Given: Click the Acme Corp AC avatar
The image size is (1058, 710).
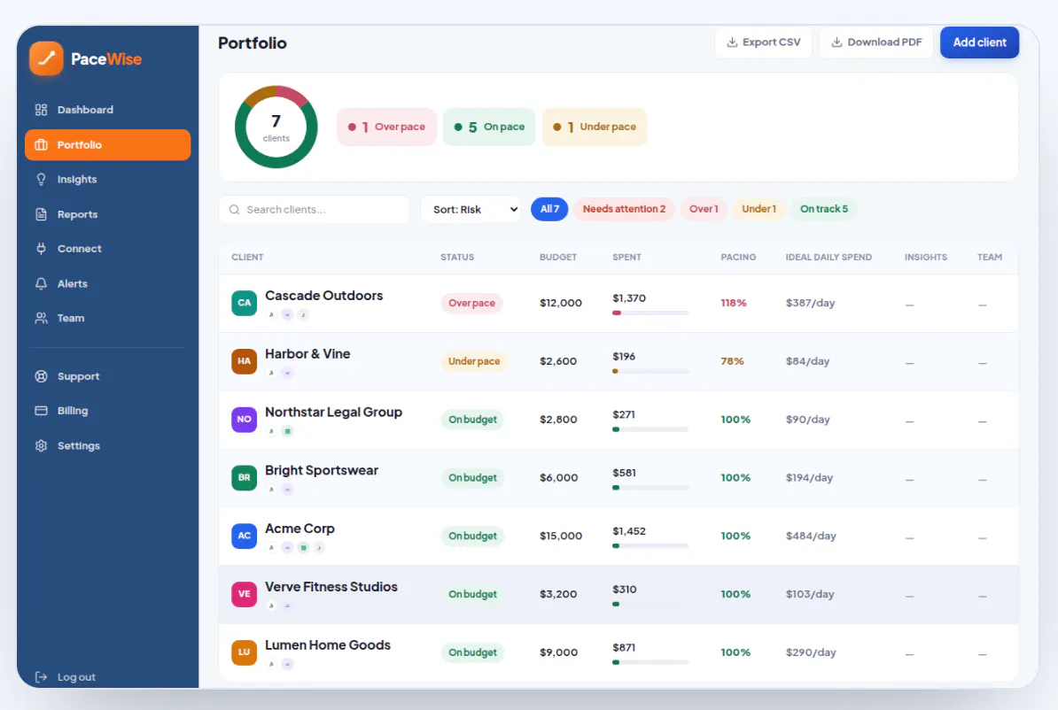Looking at the screenshot, I should coord(245,536).
